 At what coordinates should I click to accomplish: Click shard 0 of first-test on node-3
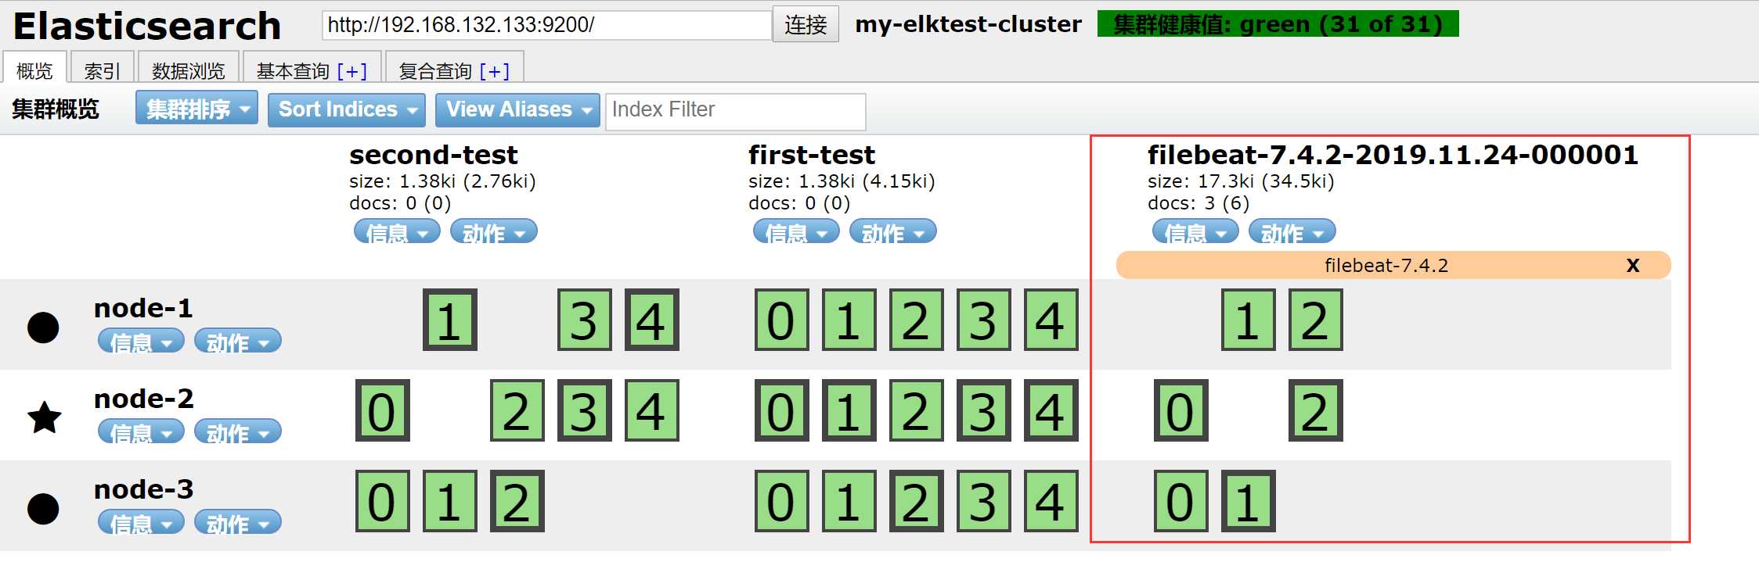(781, 501)
